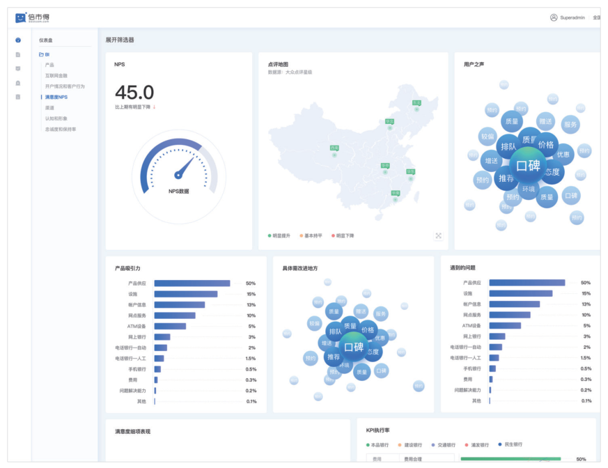
Task: Open 互联网金融 in the BI tree
Action: 56,76
